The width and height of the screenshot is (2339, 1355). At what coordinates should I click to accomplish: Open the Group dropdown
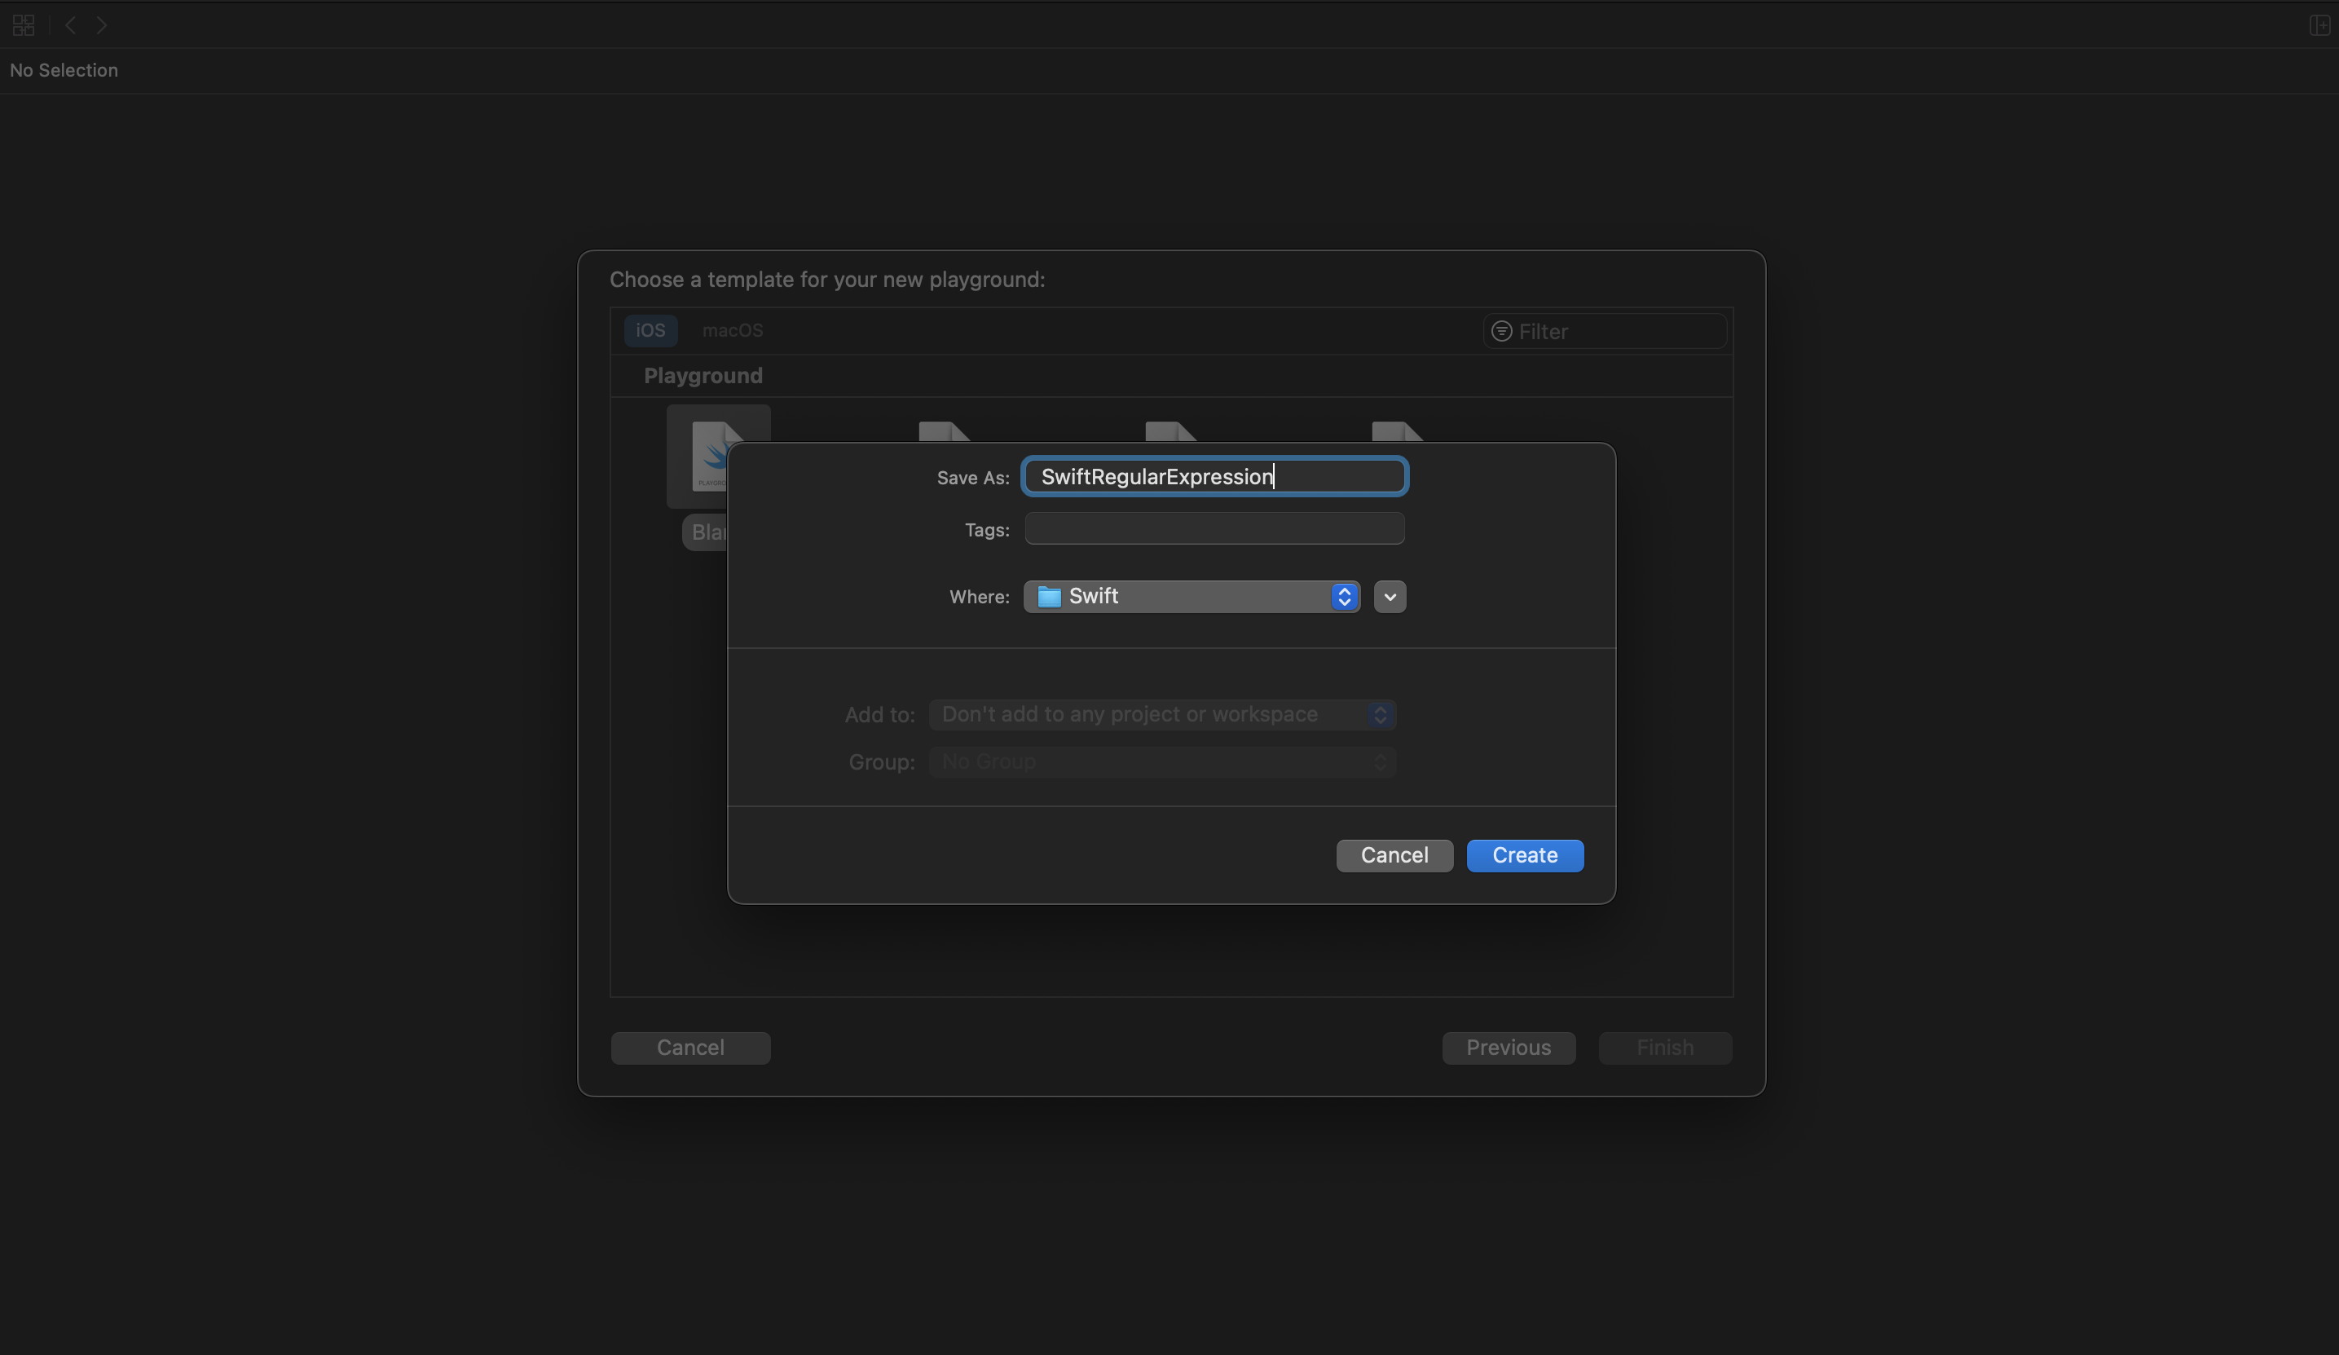pos(1162,761)
